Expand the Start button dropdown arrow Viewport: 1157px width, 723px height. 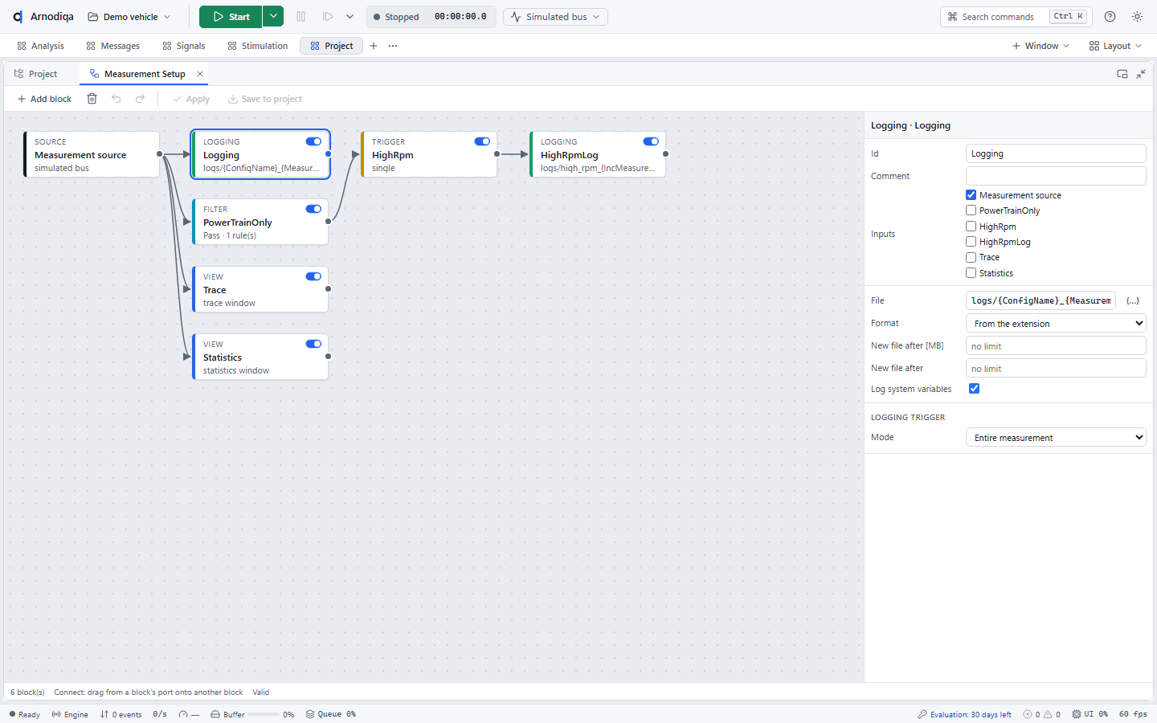point(273,17)
